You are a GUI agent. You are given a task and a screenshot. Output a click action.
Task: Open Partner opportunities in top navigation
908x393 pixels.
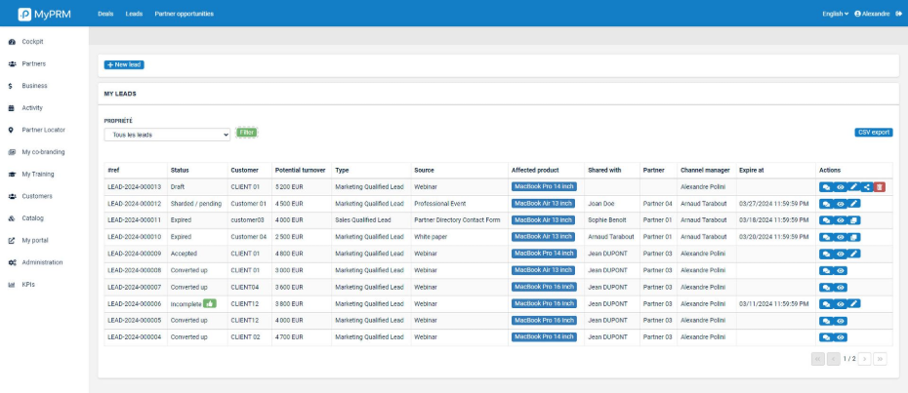coord(184,14)
